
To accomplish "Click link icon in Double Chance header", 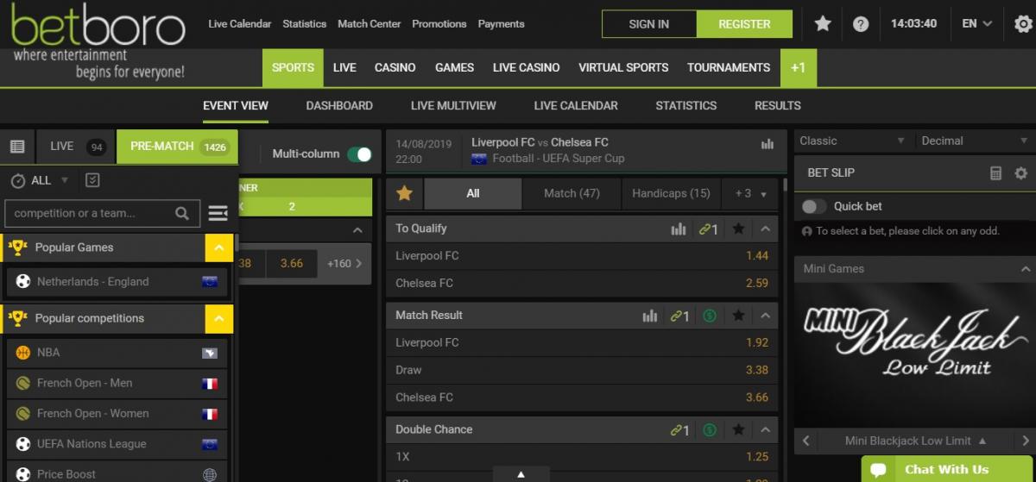I will (x=680, y=429).
